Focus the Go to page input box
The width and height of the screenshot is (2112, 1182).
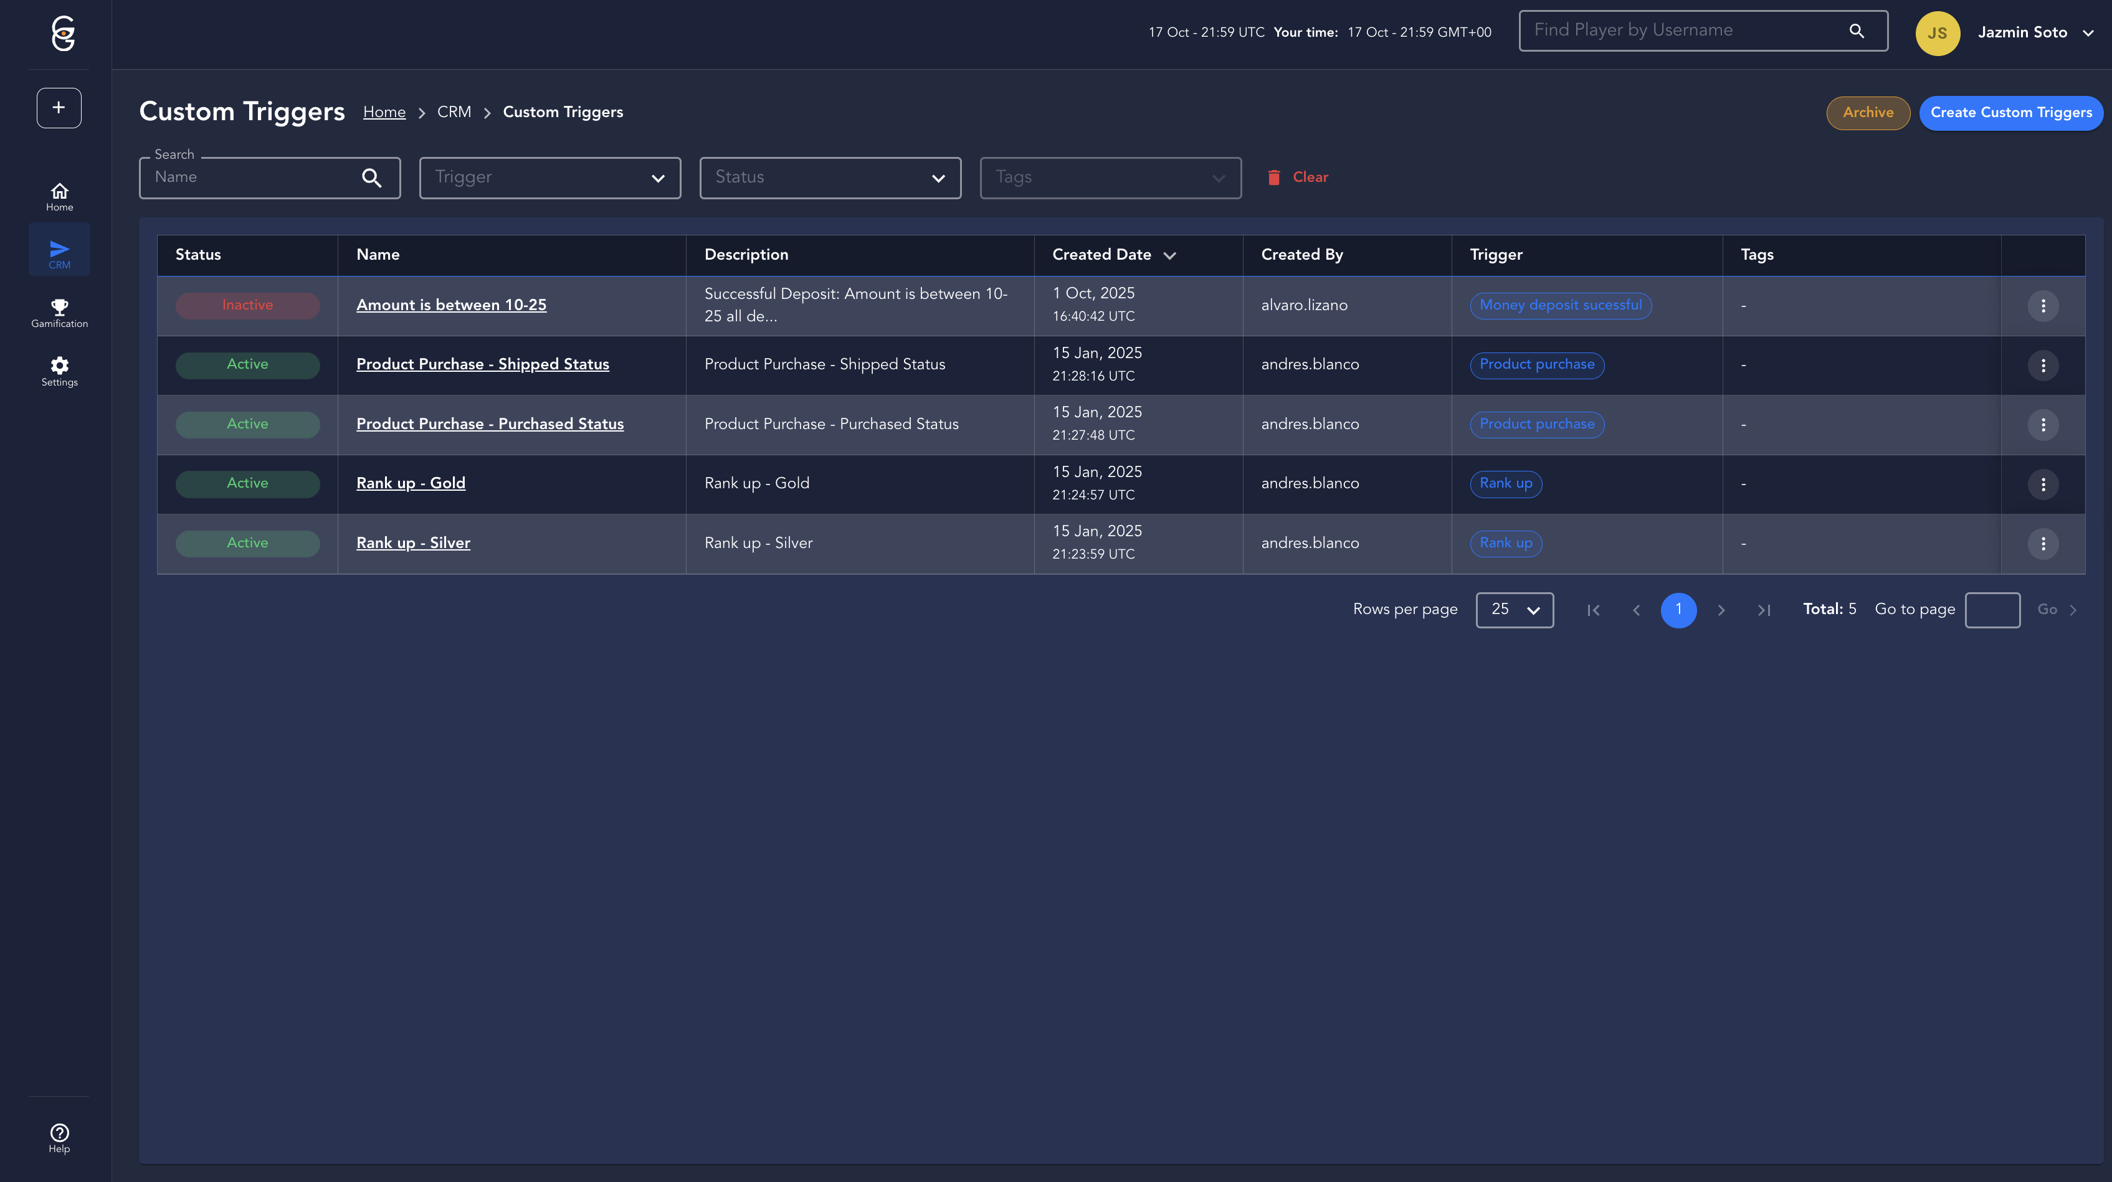point(1992,610)
